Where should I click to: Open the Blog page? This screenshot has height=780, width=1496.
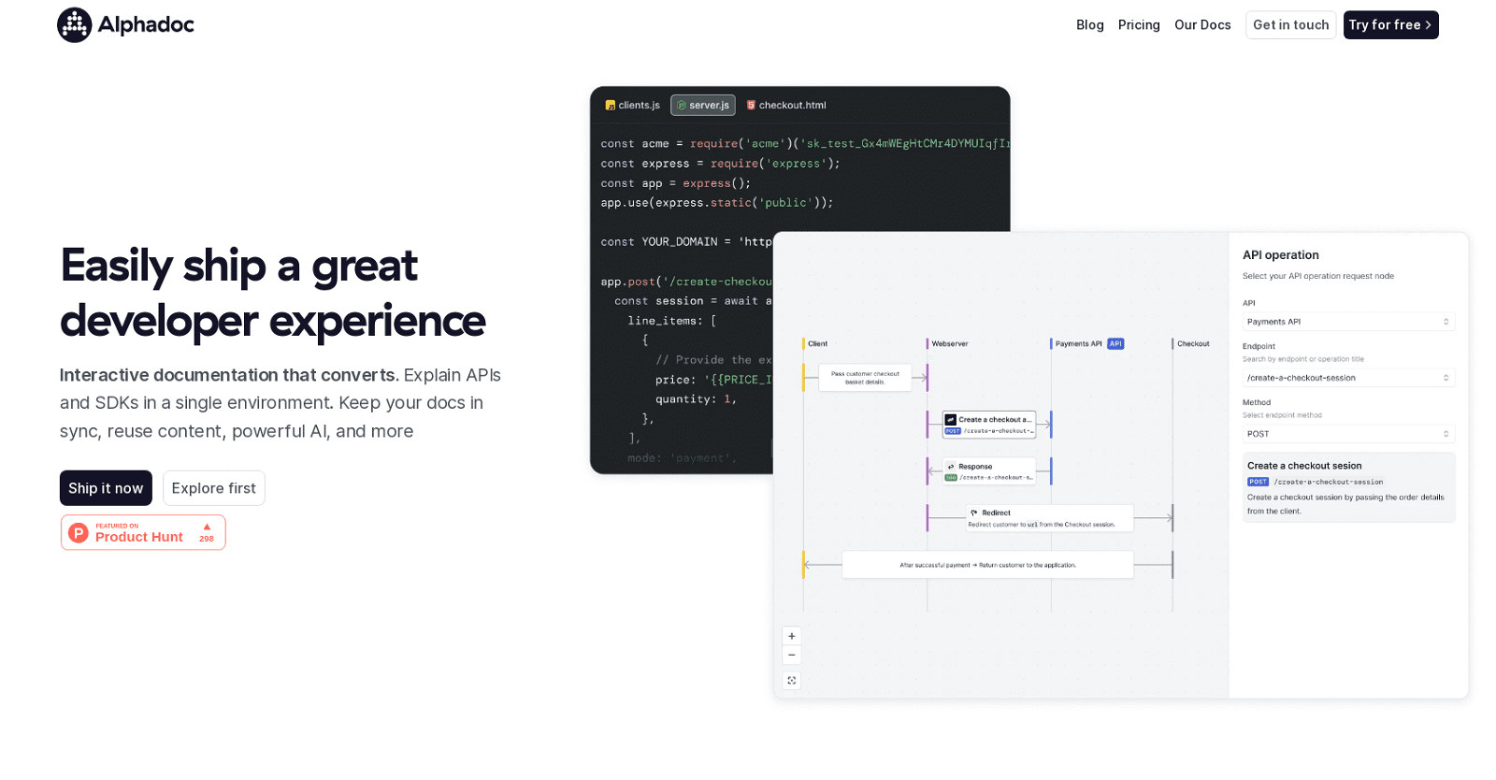tap(1089, 25)
